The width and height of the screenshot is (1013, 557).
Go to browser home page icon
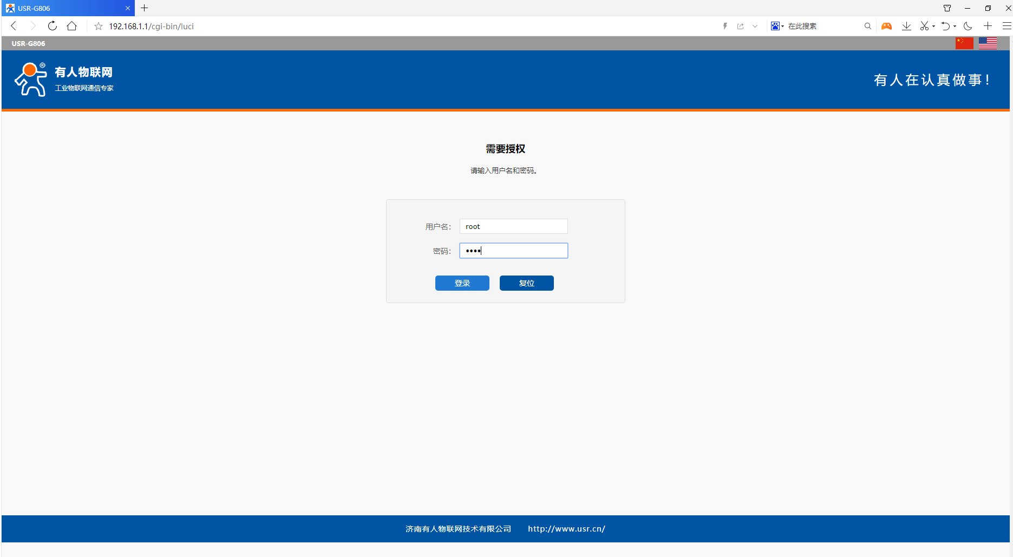(72, 26)
